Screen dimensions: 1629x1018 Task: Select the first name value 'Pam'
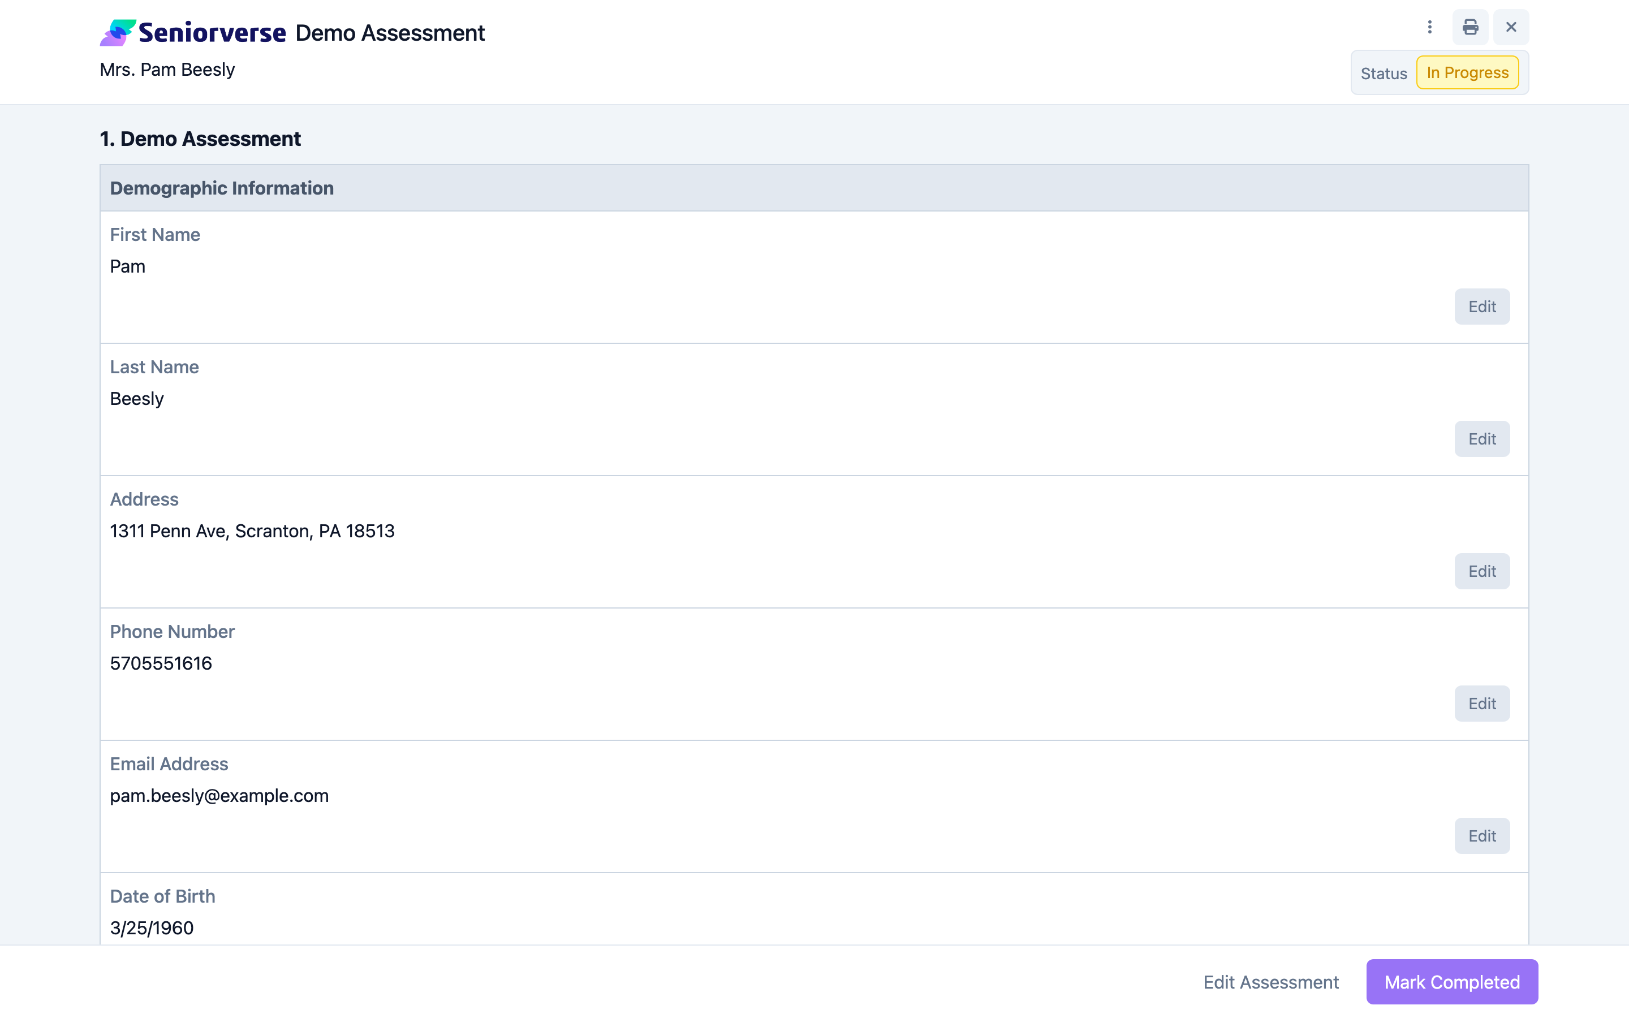pyautogui.click(x=127, y=266)
